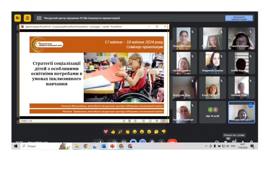Viewport: 265px width, 187px height.
Task: Click the red leave call button
Action: point(172,142)
